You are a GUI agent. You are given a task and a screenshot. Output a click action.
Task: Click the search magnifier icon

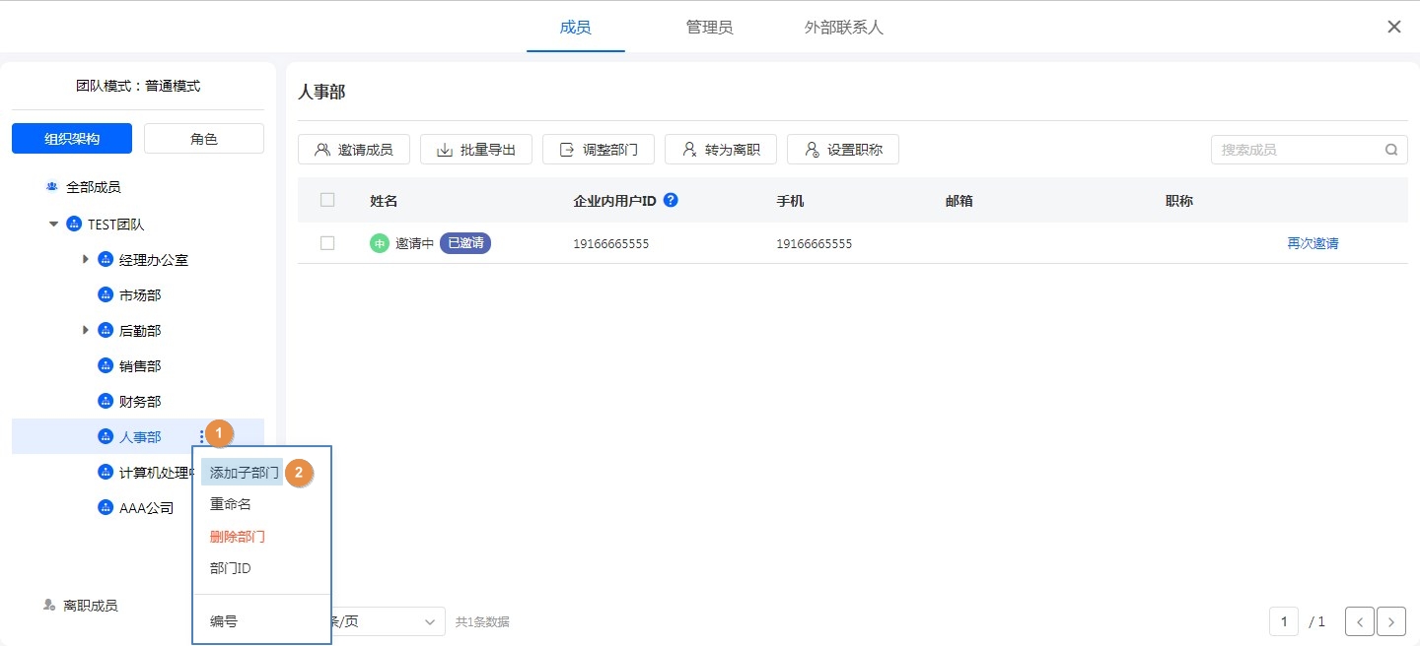pos(1391,150)
